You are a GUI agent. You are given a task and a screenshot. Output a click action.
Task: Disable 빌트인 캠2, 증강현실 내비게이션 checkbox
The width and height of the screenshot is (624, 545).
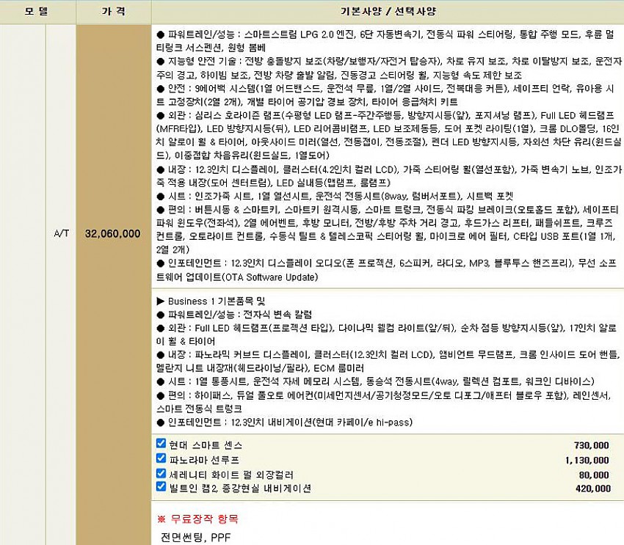coord(162,486)
